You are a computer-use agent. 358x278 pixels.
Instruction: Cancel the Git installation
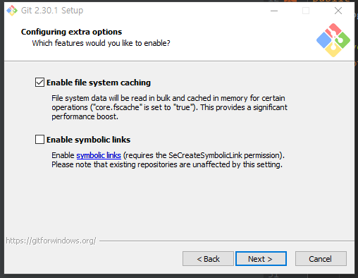tap(321, 259)
